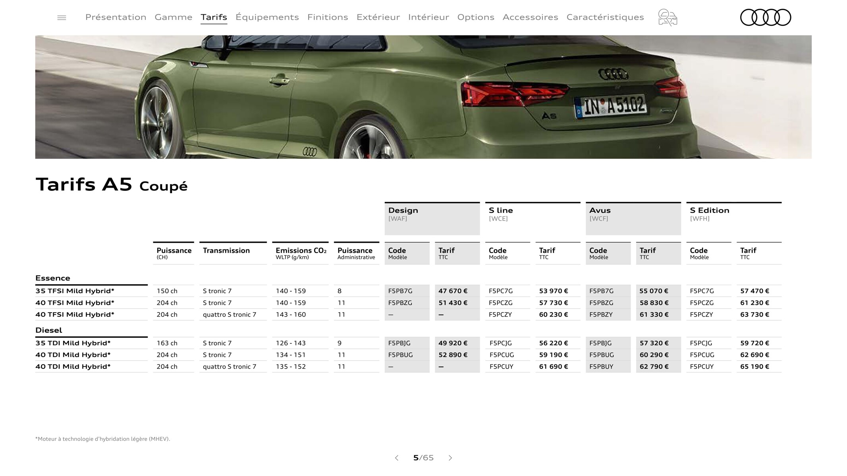Open the Gamme tab
Viewport: 847px width, 476px height.
click(x=174, y=17)
